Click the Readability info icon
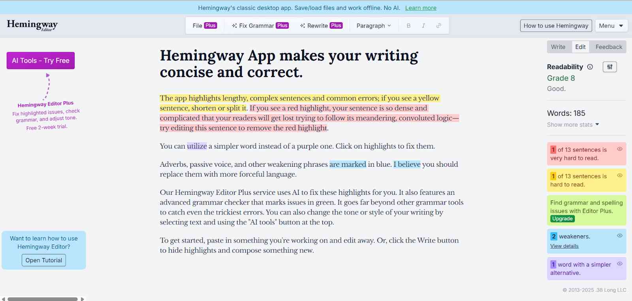 [590, 67]
